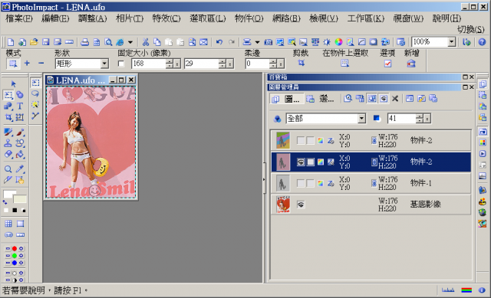
Task: Cut with the scissors icon
Action: (145, 42)
